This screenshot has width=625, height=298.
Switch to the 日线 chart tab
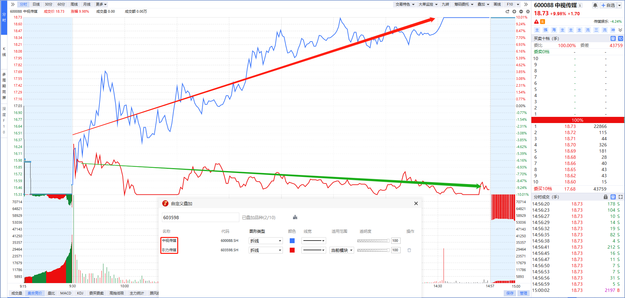click(36, 4)
